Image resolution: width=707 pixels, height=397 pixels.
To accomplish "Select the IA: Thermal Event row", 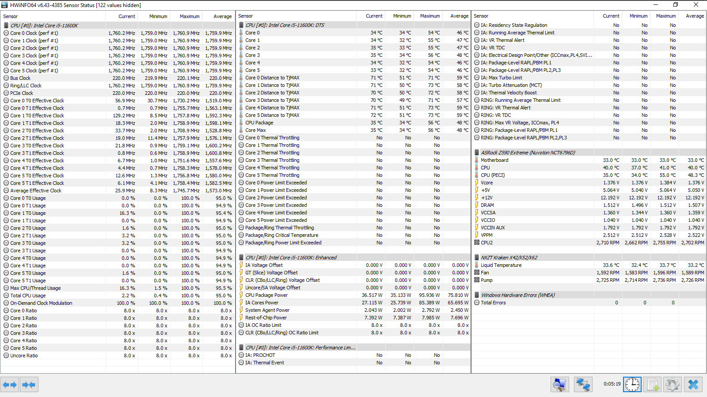I will pos(353,363).
